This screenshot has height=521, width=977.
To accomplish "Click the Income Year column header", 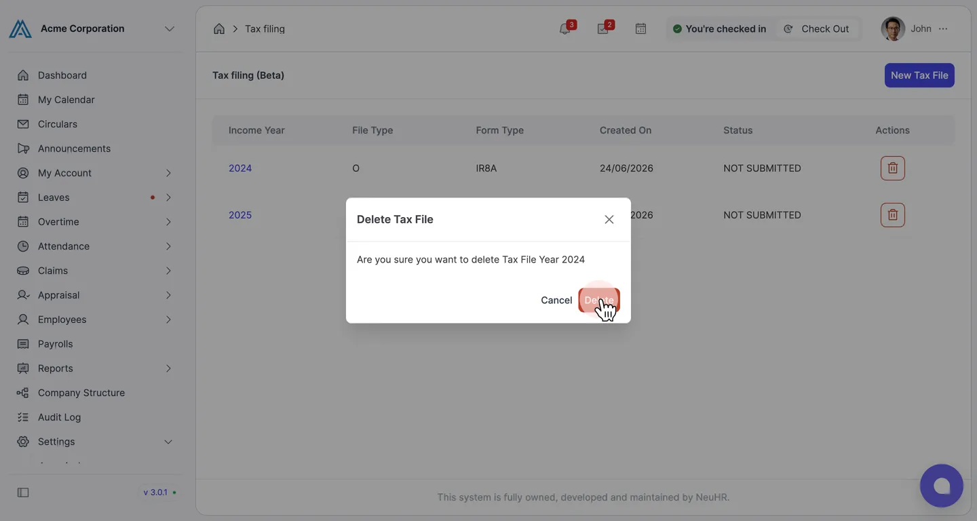I will click(x=256, y=130).
